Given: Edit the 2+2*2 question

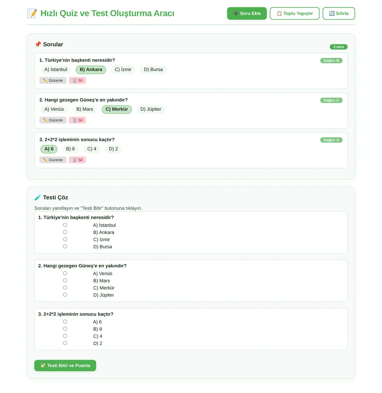Looking at the screenshot, I should pyautogui.click(x=53, y=160).
